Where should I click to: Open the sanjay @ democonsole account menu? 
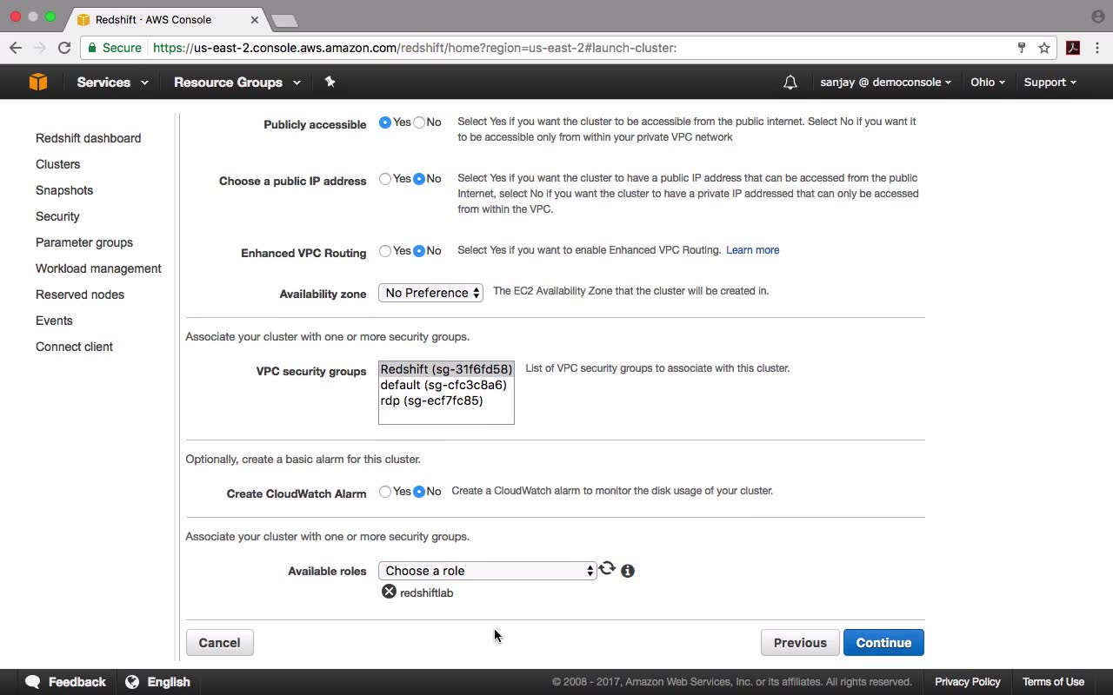tap(885, 83)
